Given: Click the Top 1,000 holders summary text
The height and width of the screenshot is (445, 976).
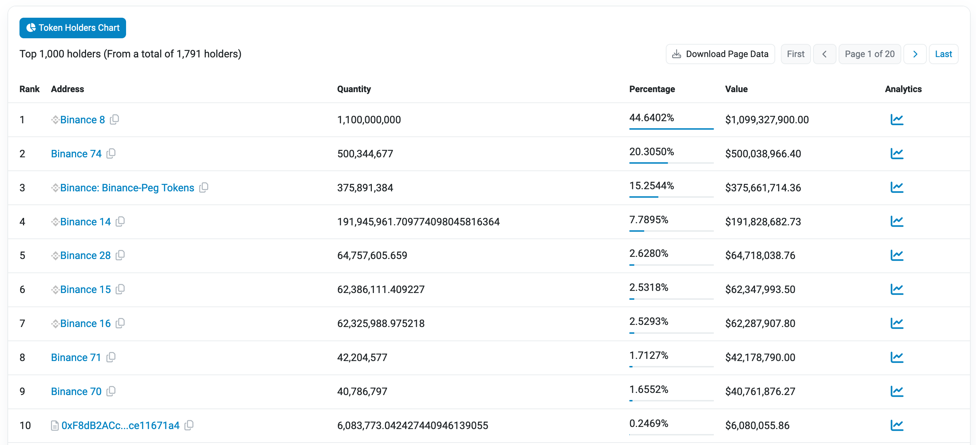Looking at the screenshot, I should tap(130, 54).
